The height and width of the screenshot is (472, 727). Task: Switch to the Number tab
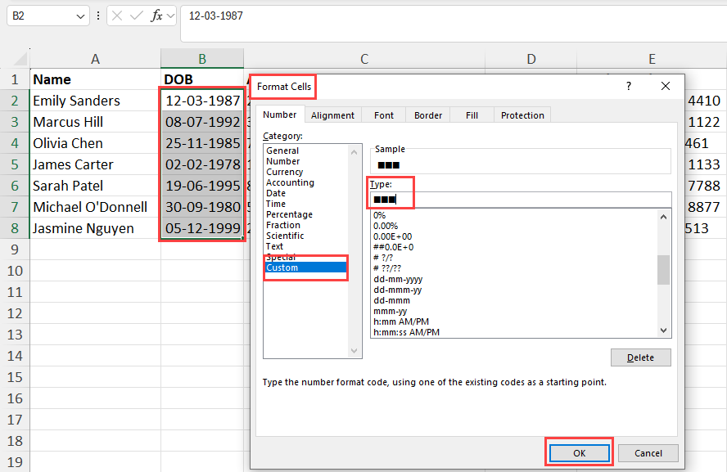click(279, 115)
